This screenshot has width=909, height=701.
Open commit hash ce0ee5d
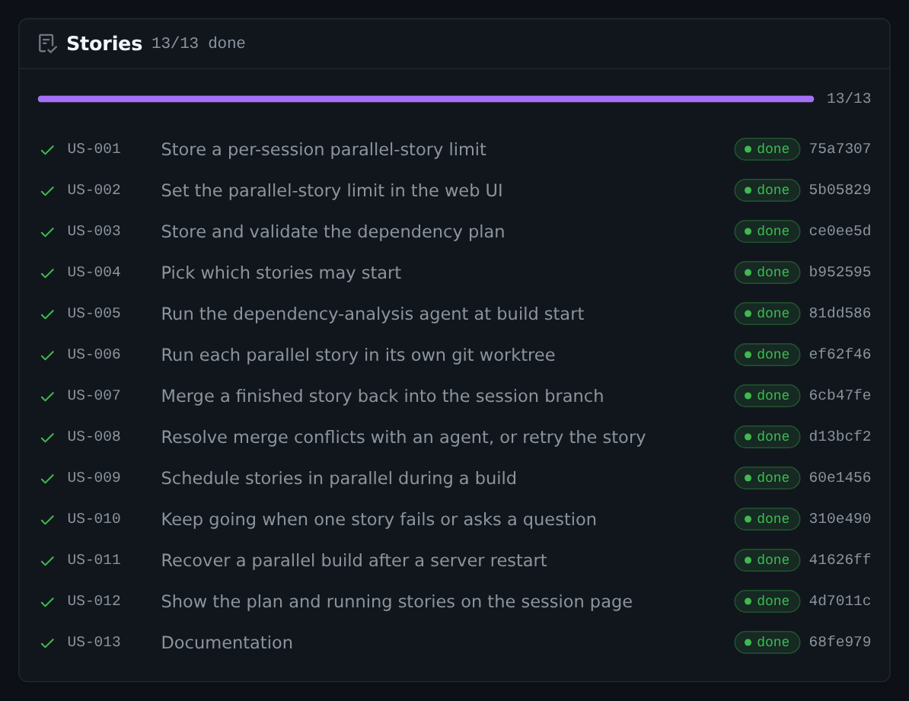pos(840,231)
